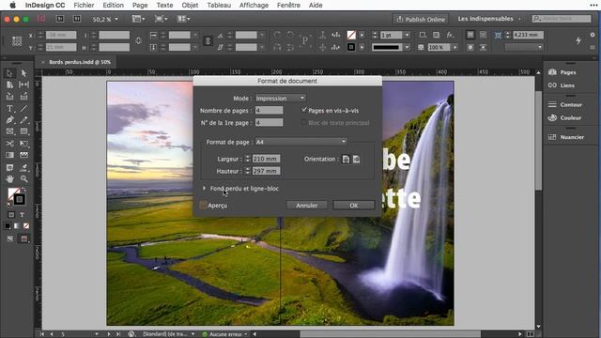Viewport: 601px width, 338px height.
Task: Click the stroke color swatch in toolbox
Action: coord(19,199)
